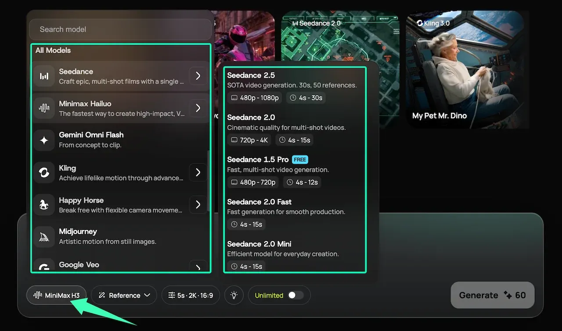Select Seedance 1.5 Pro model
The image size is (562, 331).
click(294, 171)
